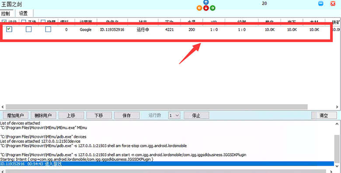The width and height of the screenshot is (341, 173).
Task: Open the 运行数 dropdown showing 1
Action: tap(174, 115)
